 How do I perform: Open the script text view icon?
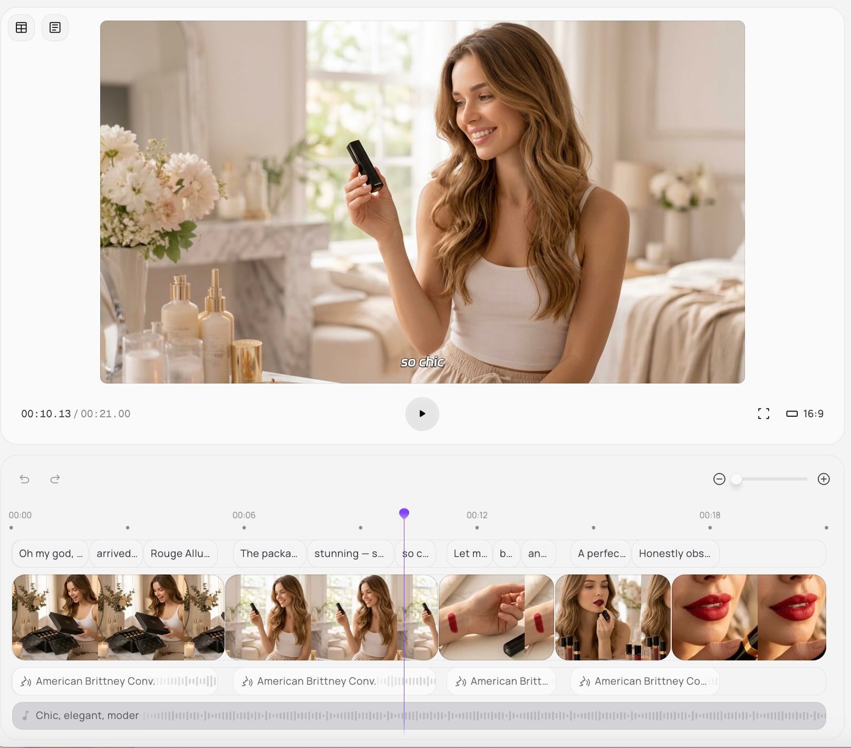click(x=55, y=27)
